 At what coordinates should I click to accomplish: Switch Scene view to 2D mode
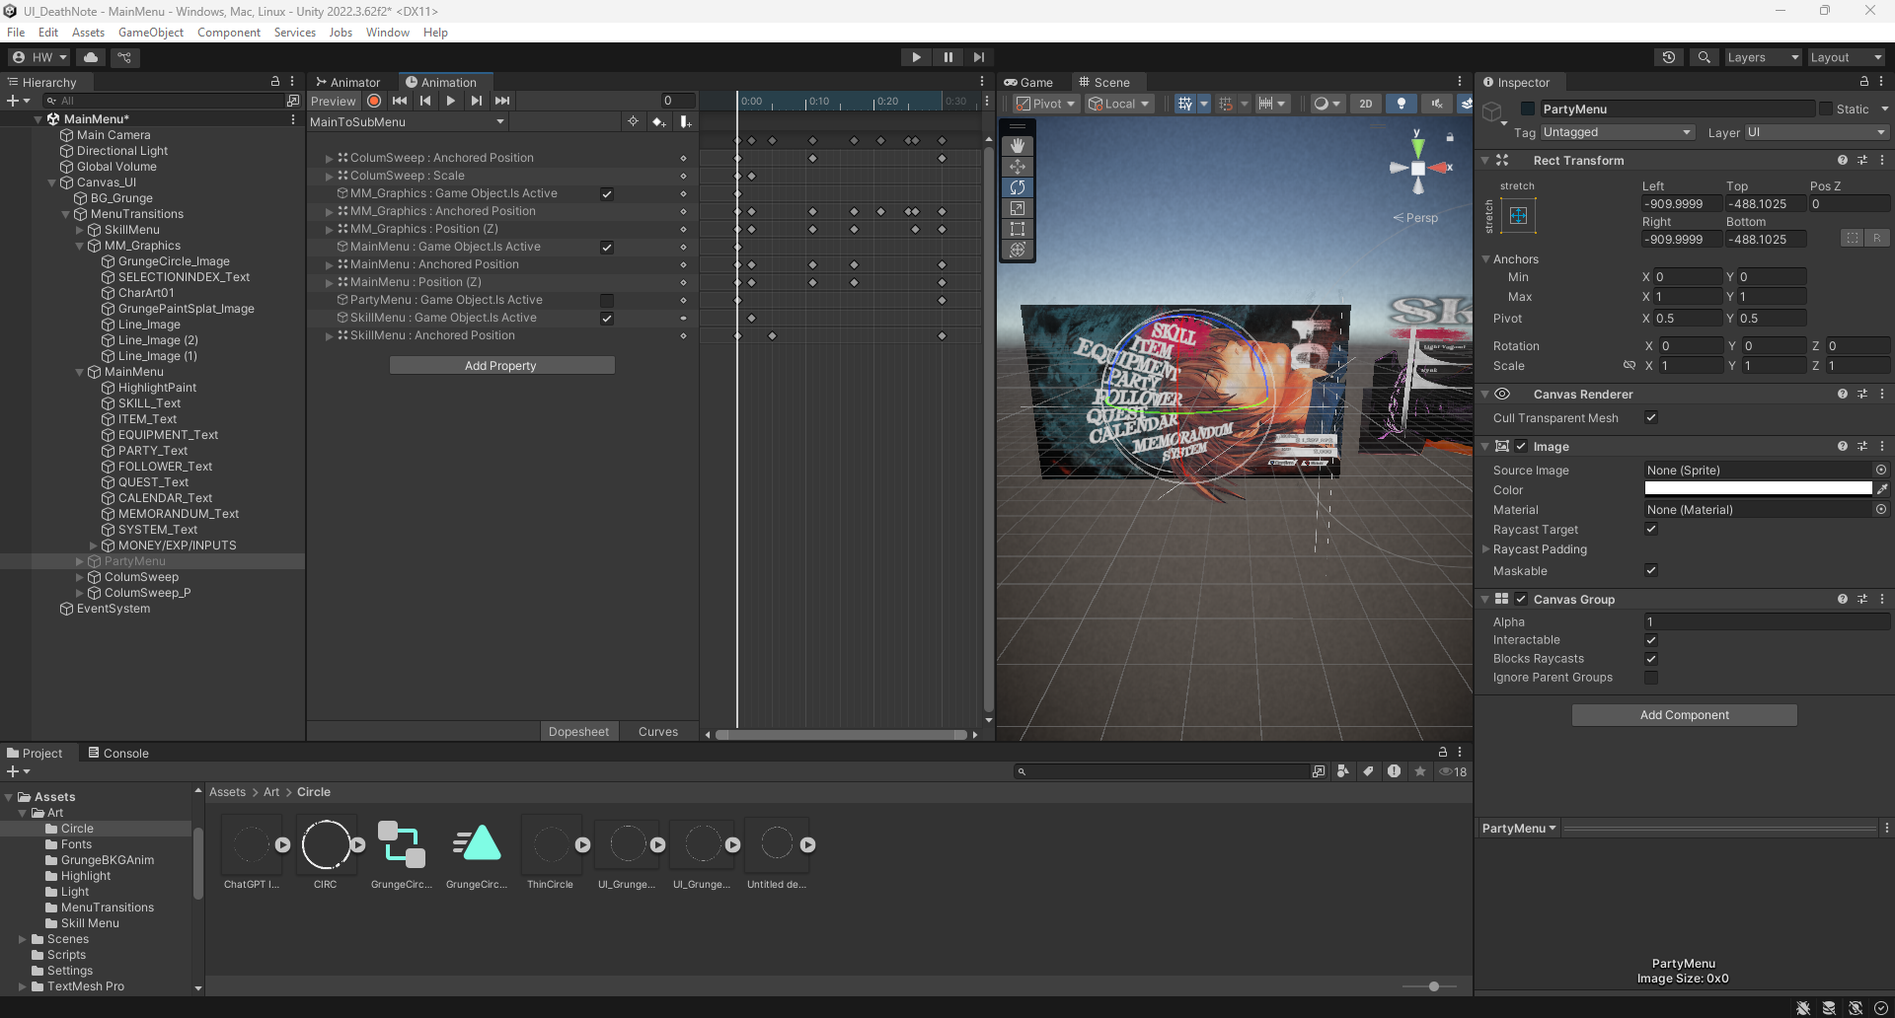coord(1367,103)
